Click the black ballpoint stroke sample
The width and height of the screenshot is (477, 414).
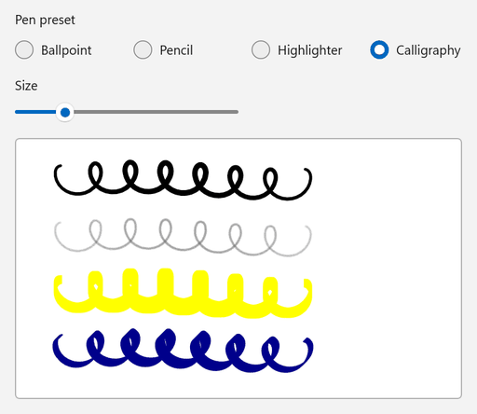tap(183, 180)
